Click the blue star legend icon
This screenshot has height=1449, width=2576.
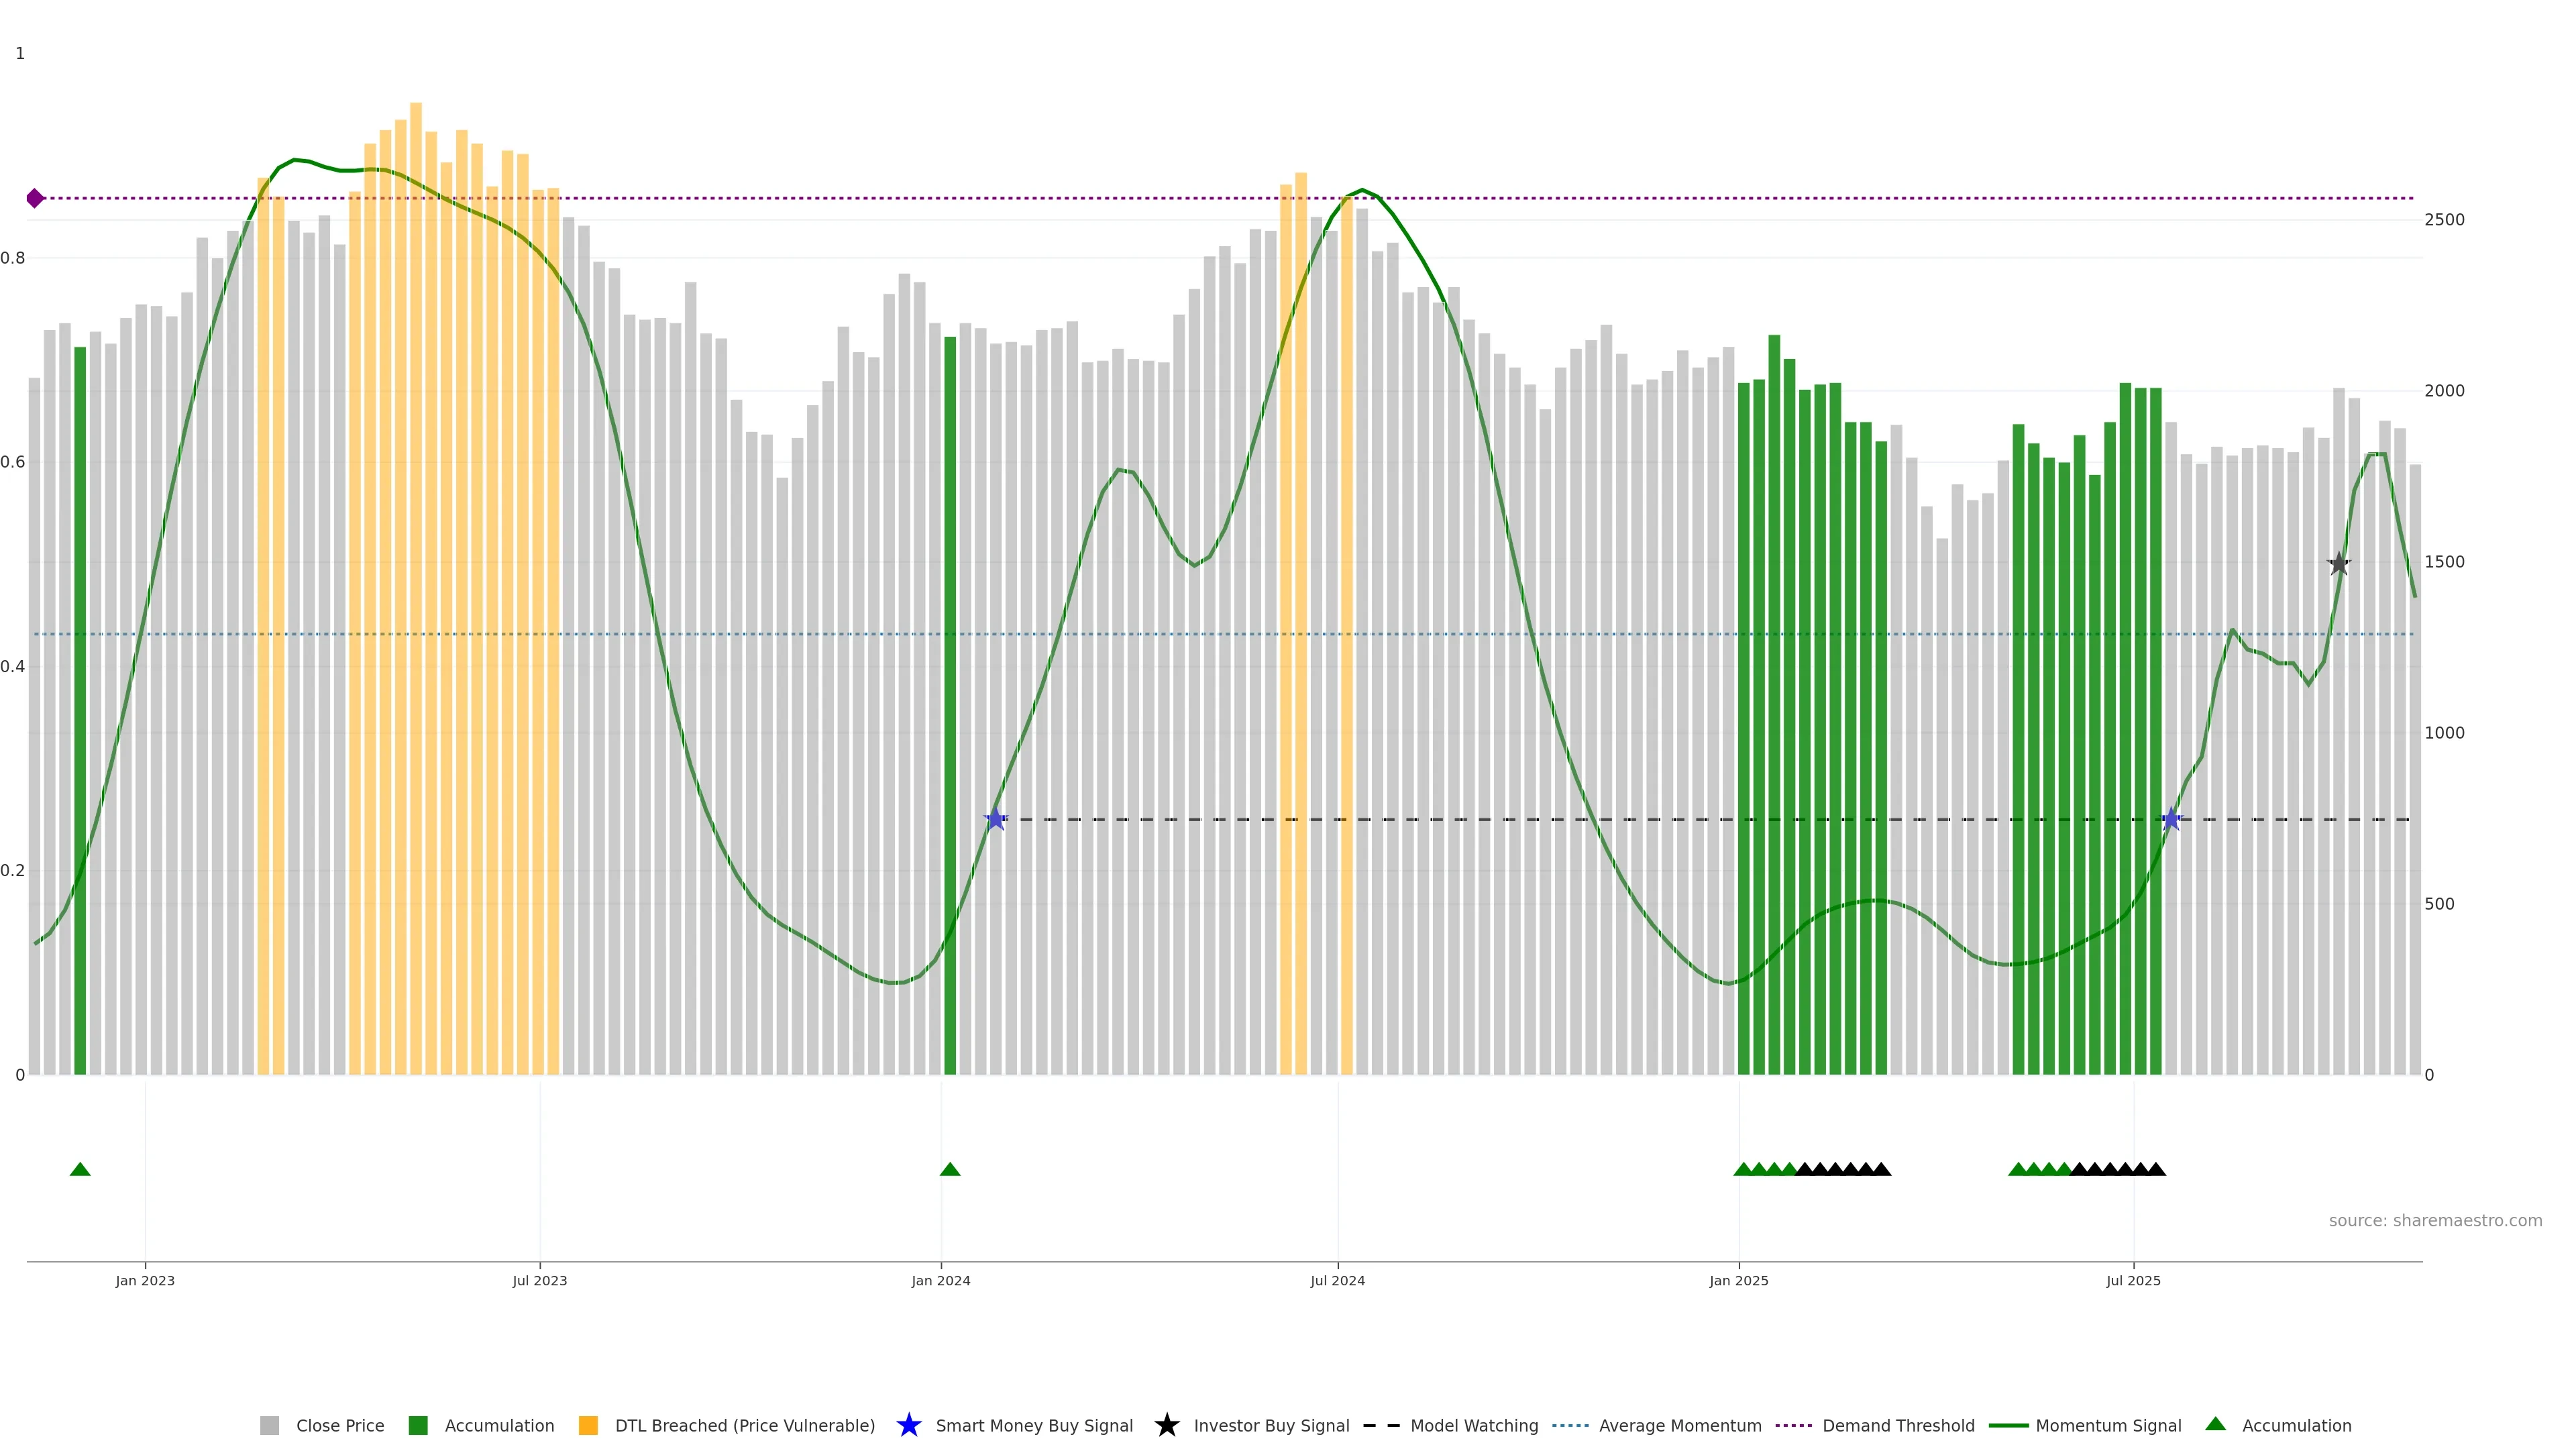[908, 1425]
